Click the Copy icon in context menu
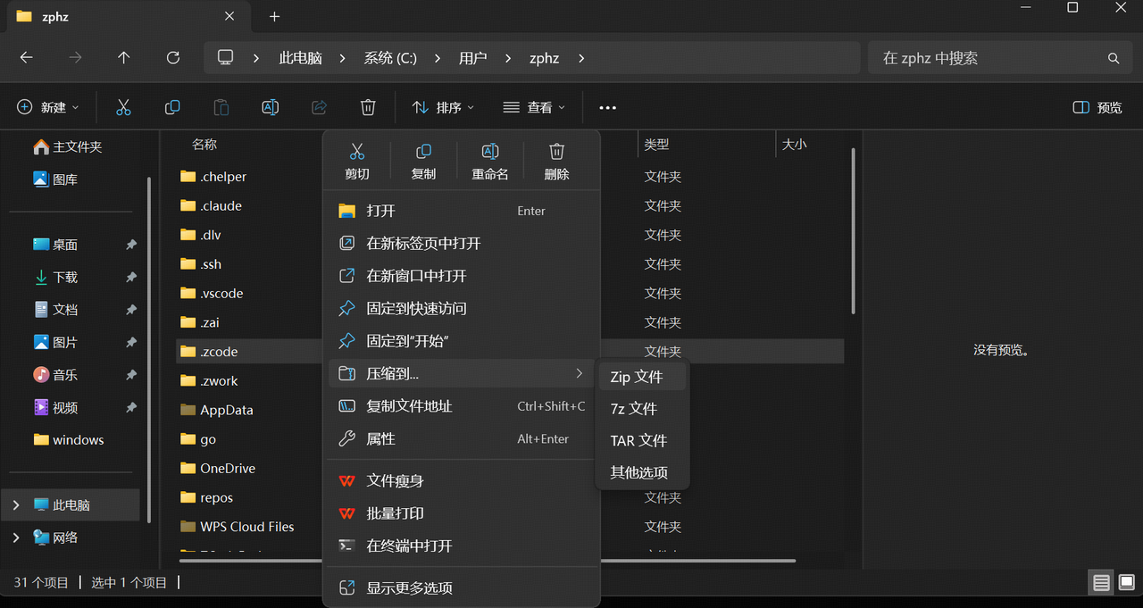Screen dimensions: 1143x608 pos(423,161)
